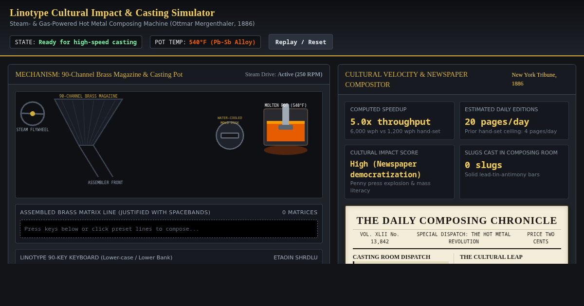This screenshot has width=584, height=306.
Task: Select the '20 pages/day' value
Action: pyautogui.click(x=497, y=121)
